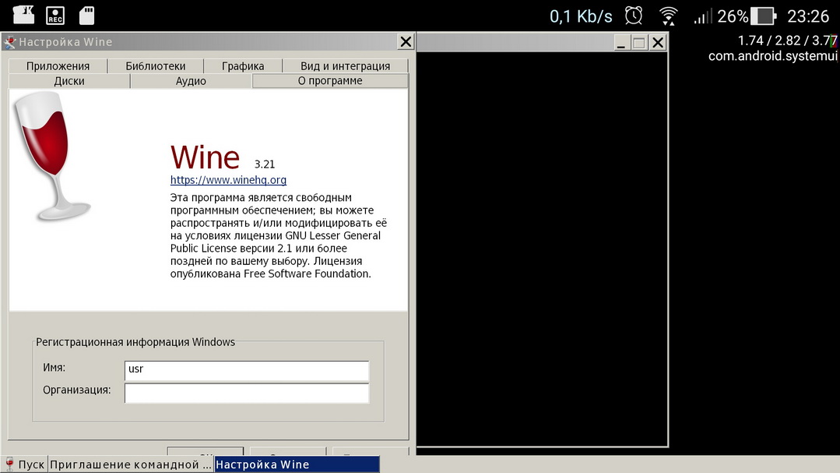840x473 pixels.
Task: Switch to the Библиотеки tab
Action: 156,66
